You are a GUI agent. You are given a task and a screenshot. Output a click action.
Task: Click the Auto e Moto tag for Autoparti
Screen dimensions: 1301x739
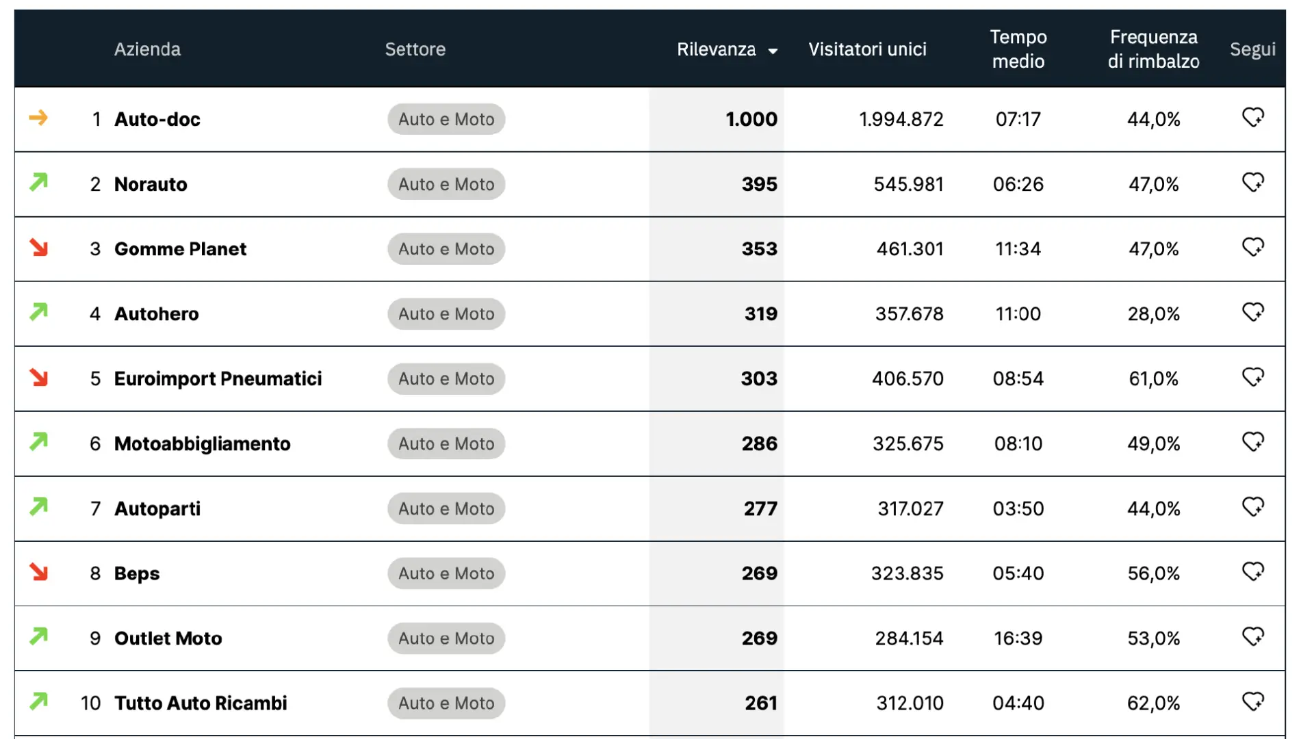[x=446, y=508]
